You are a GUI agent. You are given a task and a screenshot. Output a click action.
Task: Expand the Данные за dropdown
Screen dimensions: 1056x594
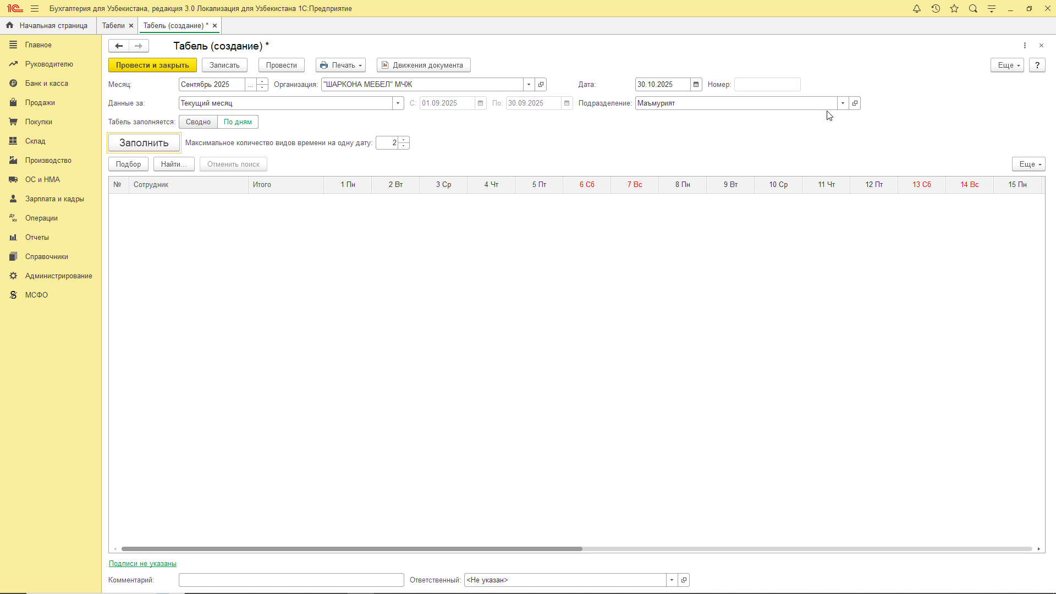point(398,103)
